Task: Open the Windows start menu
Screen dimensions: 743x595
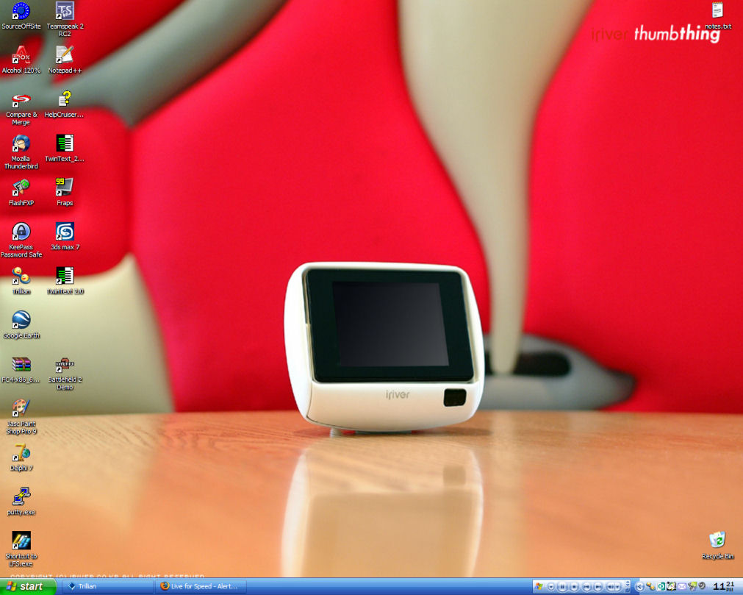Action: pos(28,586)
